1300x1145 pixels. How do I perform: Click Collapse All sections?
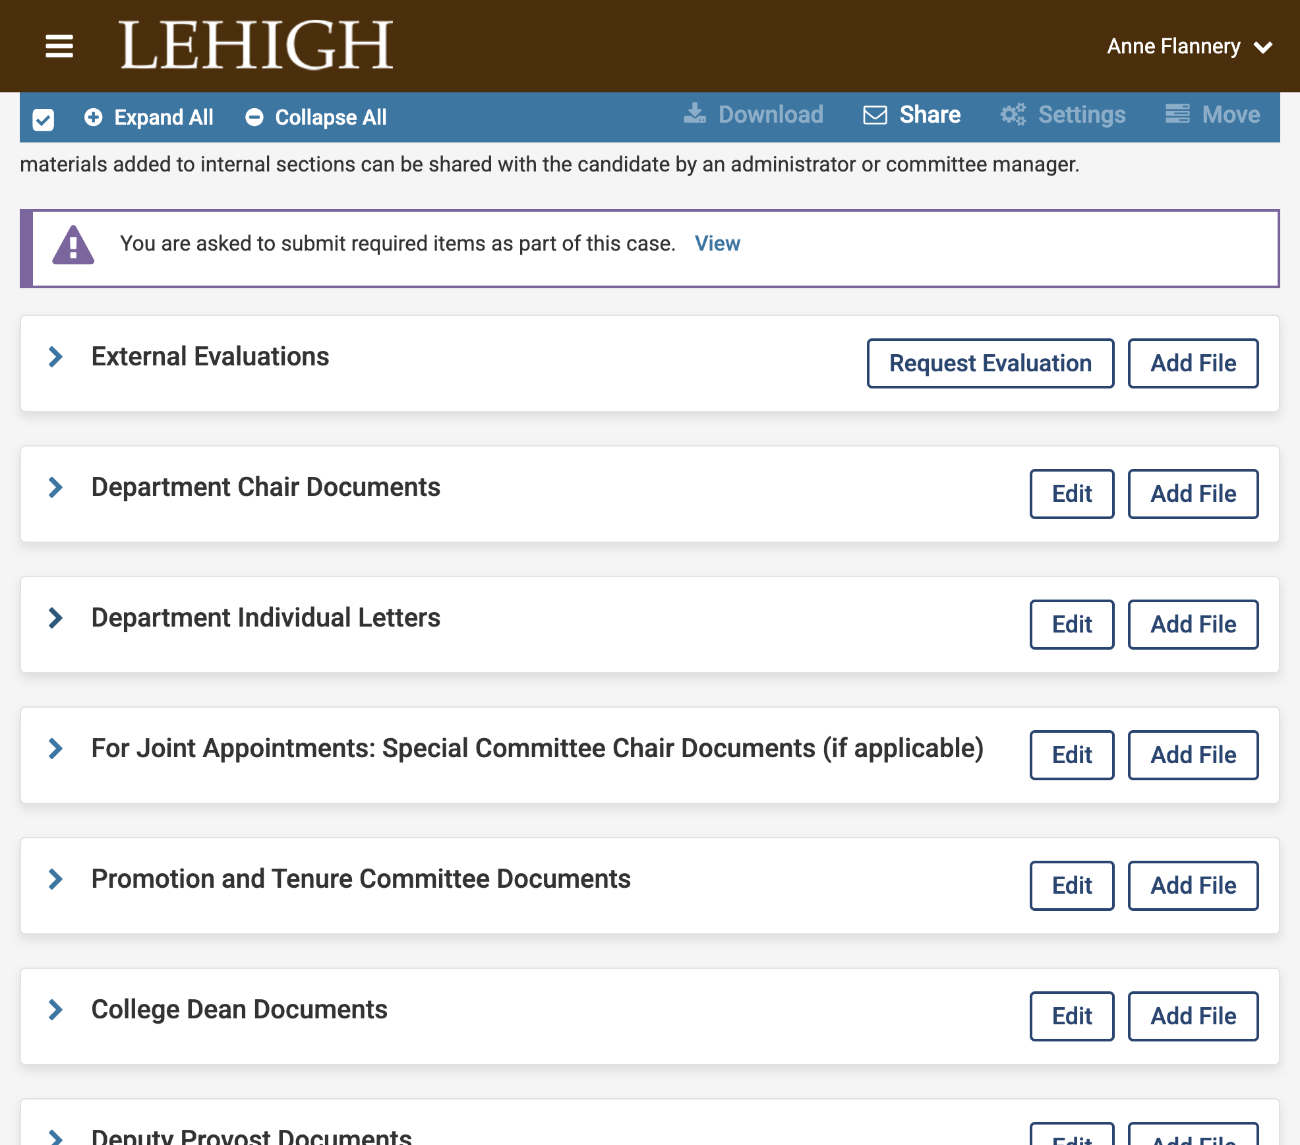316,117
